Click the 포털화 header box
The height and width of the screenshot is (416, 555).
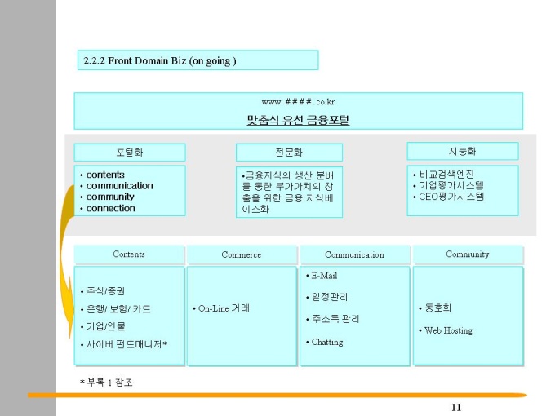pyautogui.click(x=130, y=153)
